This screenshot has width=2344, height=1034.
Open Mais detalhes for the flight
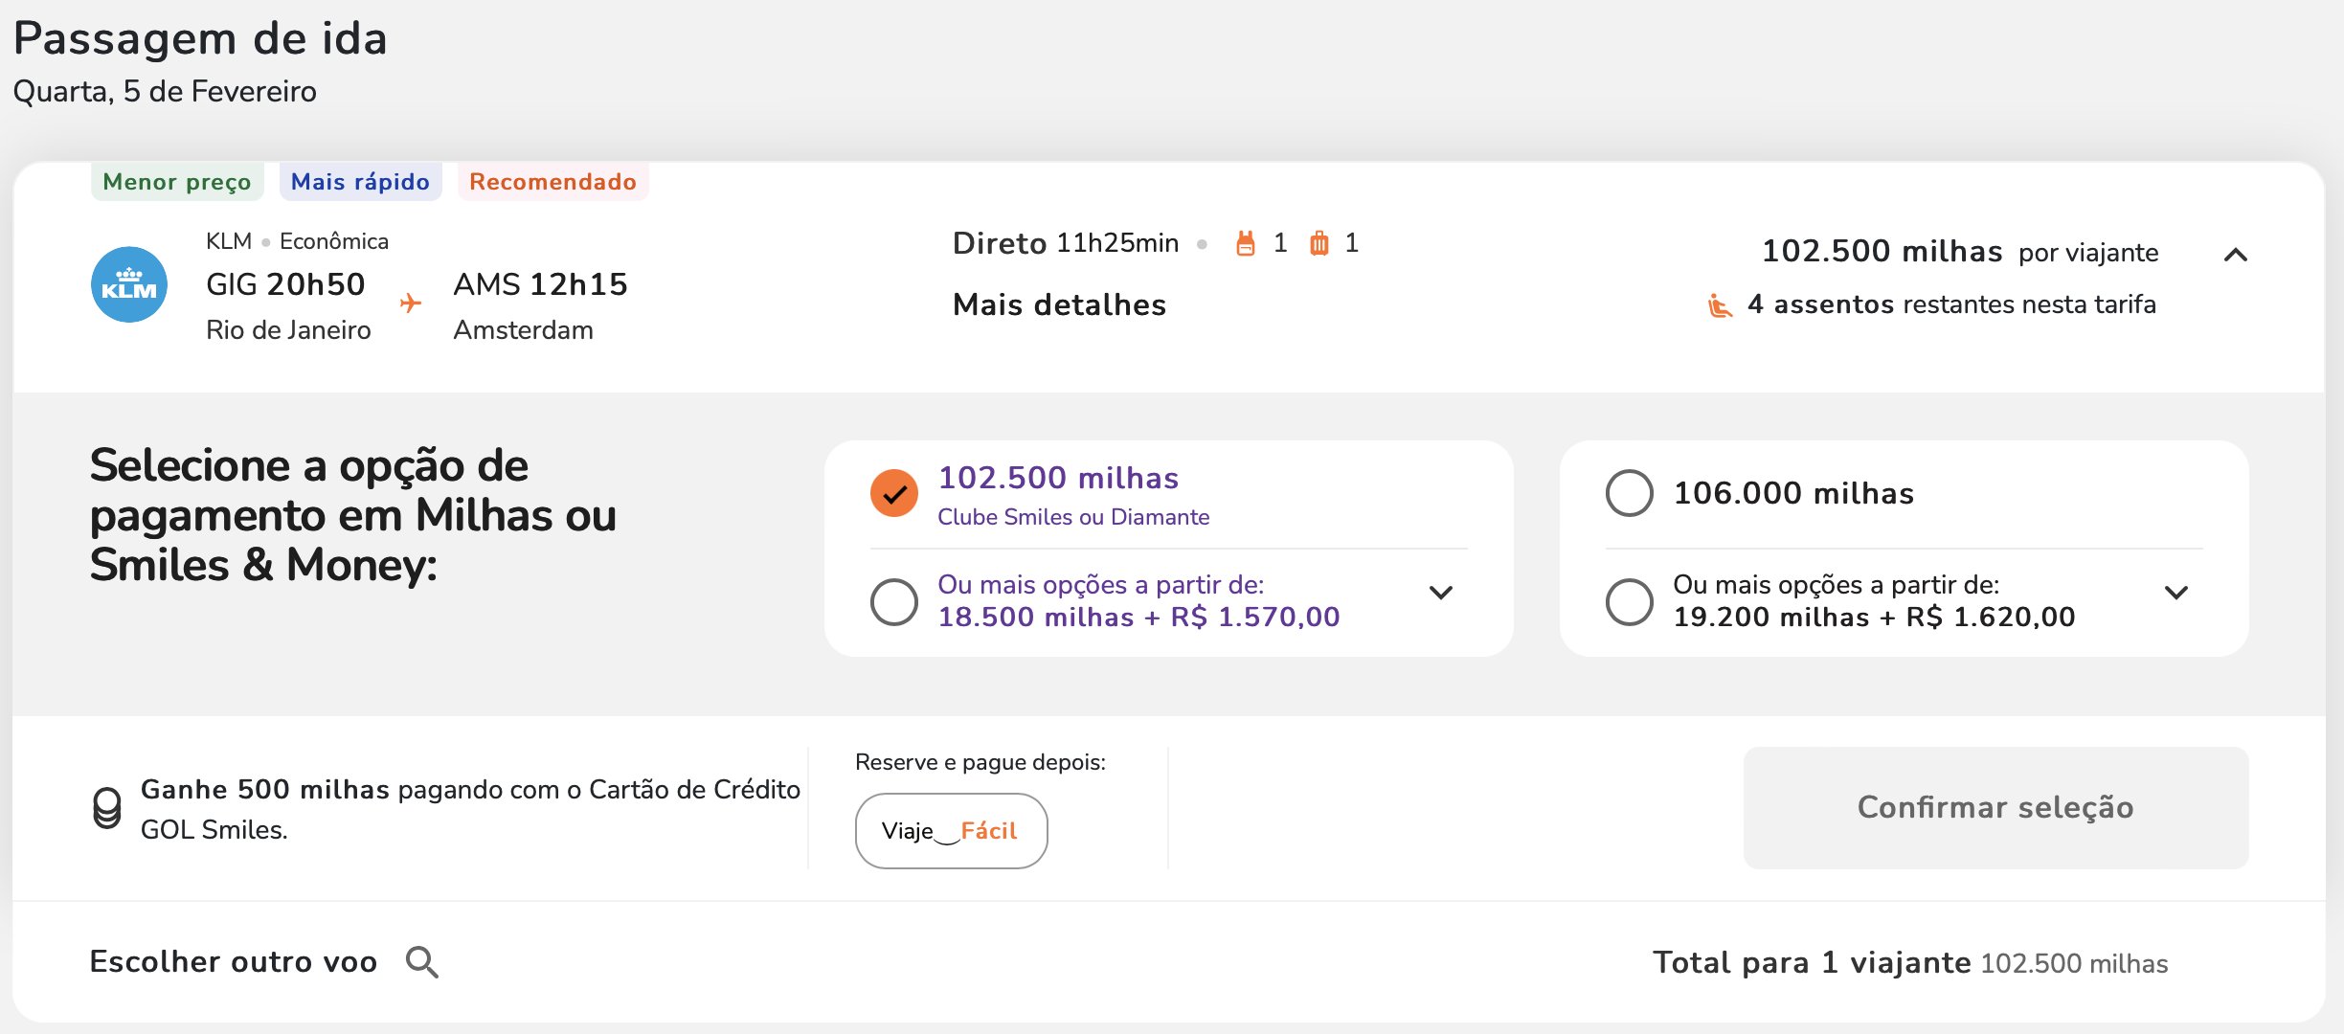[1059, 305]
